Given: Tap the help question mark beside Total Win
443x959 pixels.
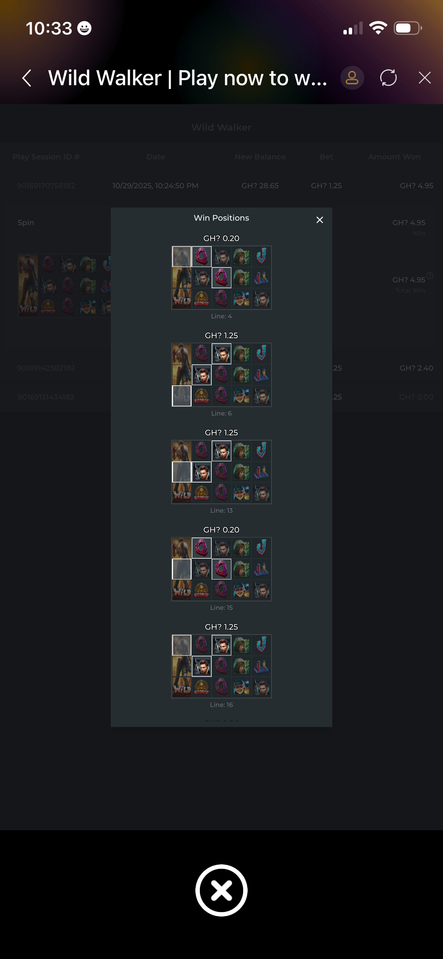Looking at the screenshot, I should pyautogui.click(x=430, y=275).
